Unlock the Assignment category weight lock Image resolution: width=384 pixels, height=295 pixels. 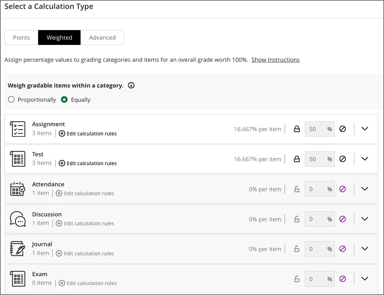[297, 129]
